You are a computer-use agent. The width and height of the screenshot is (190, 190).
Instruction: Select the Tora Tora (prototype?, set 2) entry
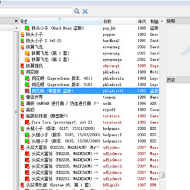(x=62, y=122)
